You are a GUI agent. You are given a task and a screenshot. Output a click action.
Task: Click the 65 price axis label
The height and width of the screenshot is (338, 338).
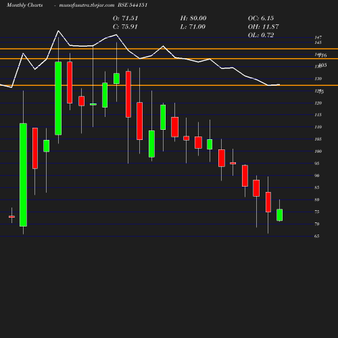[317, 236]
